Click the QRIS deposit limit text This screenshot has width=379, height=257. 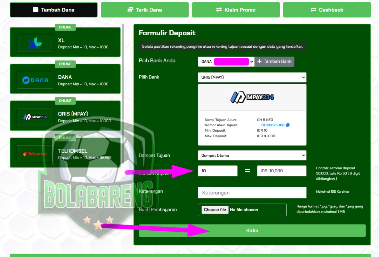pos(84,121)
